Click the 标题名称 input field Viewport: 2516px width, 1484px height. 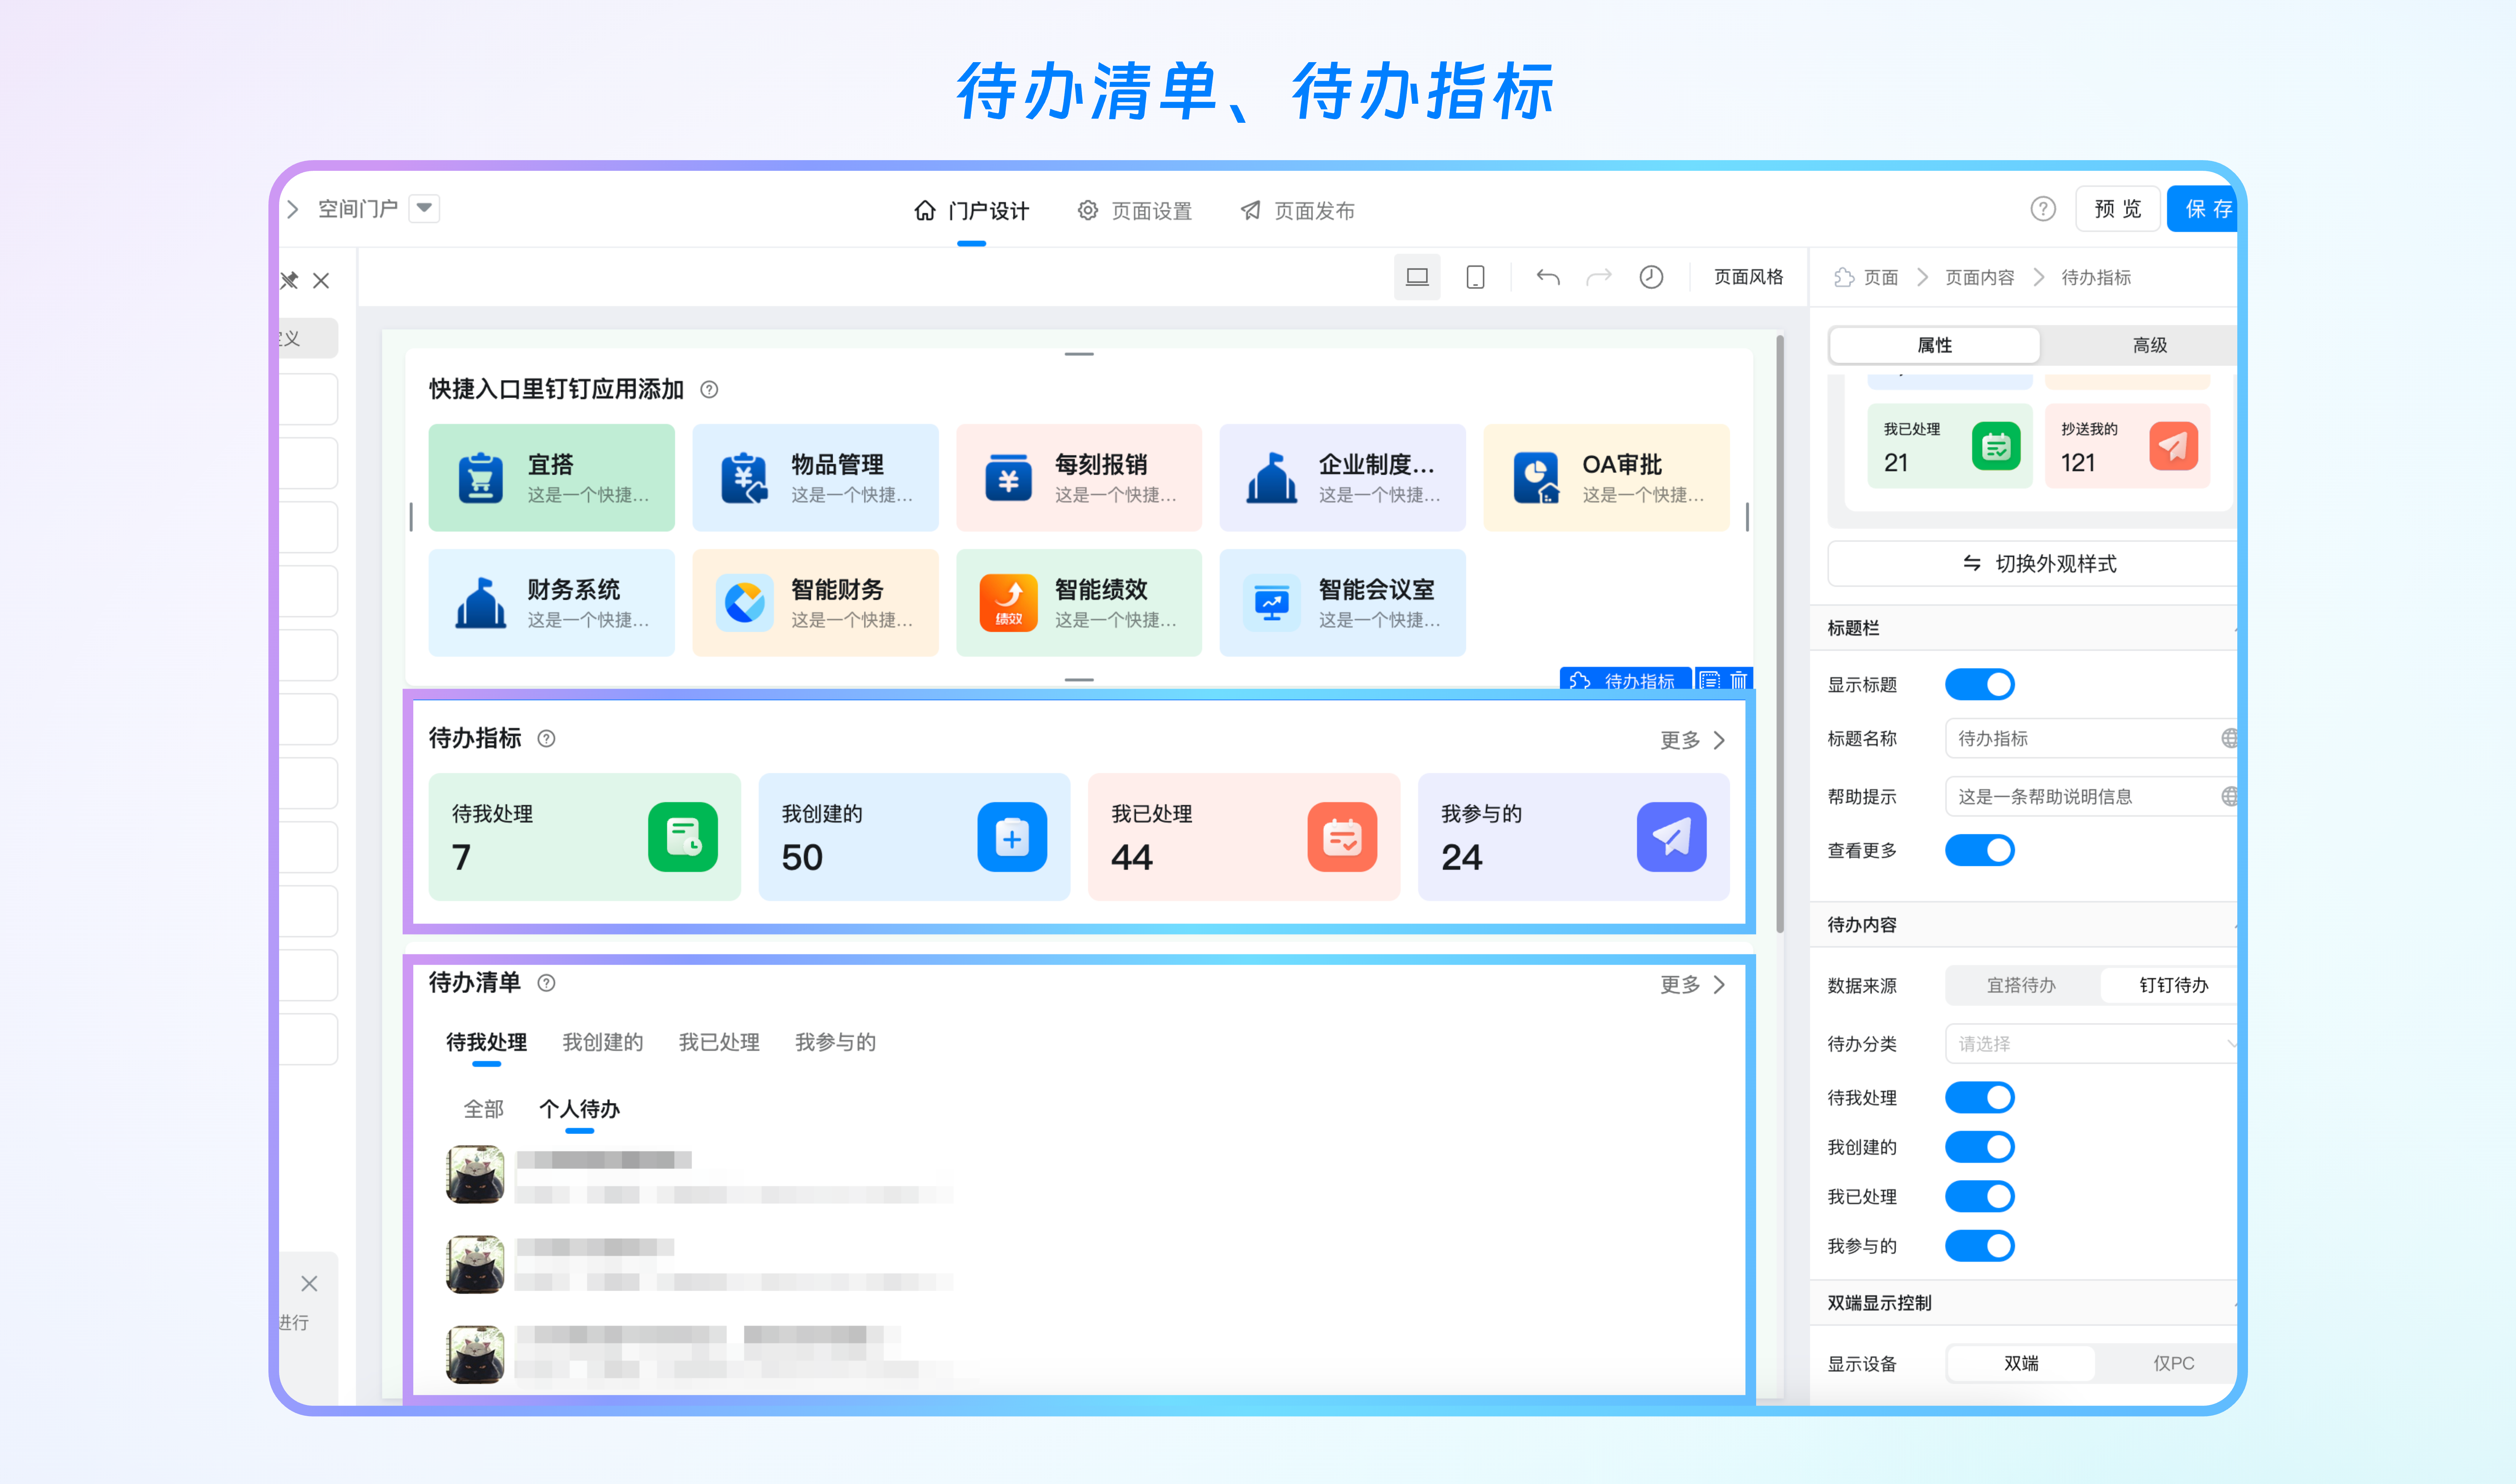(2091, 739)
